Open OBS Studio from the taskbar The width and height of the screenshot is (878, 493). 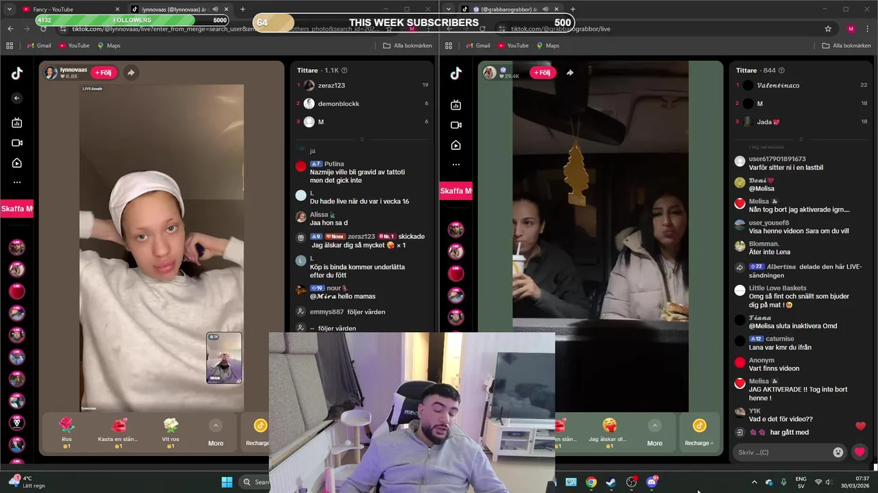click(631, 482)
